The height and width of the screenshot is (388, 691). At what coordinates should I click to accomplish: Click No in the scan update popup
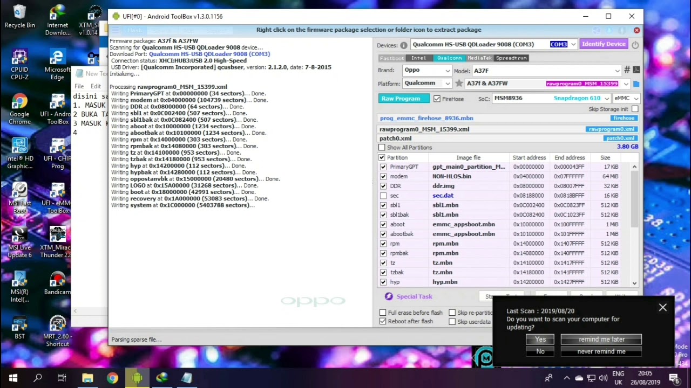pos(540,351)
